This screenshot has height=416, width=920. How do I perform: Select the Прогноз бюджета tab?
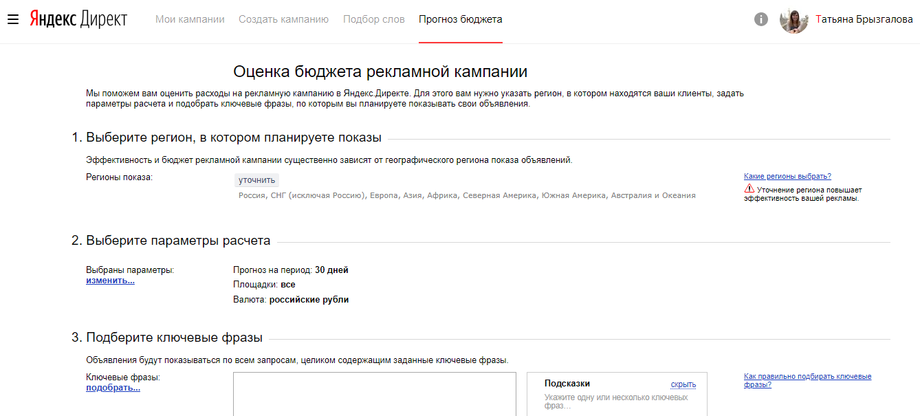(x=460, y=19)
